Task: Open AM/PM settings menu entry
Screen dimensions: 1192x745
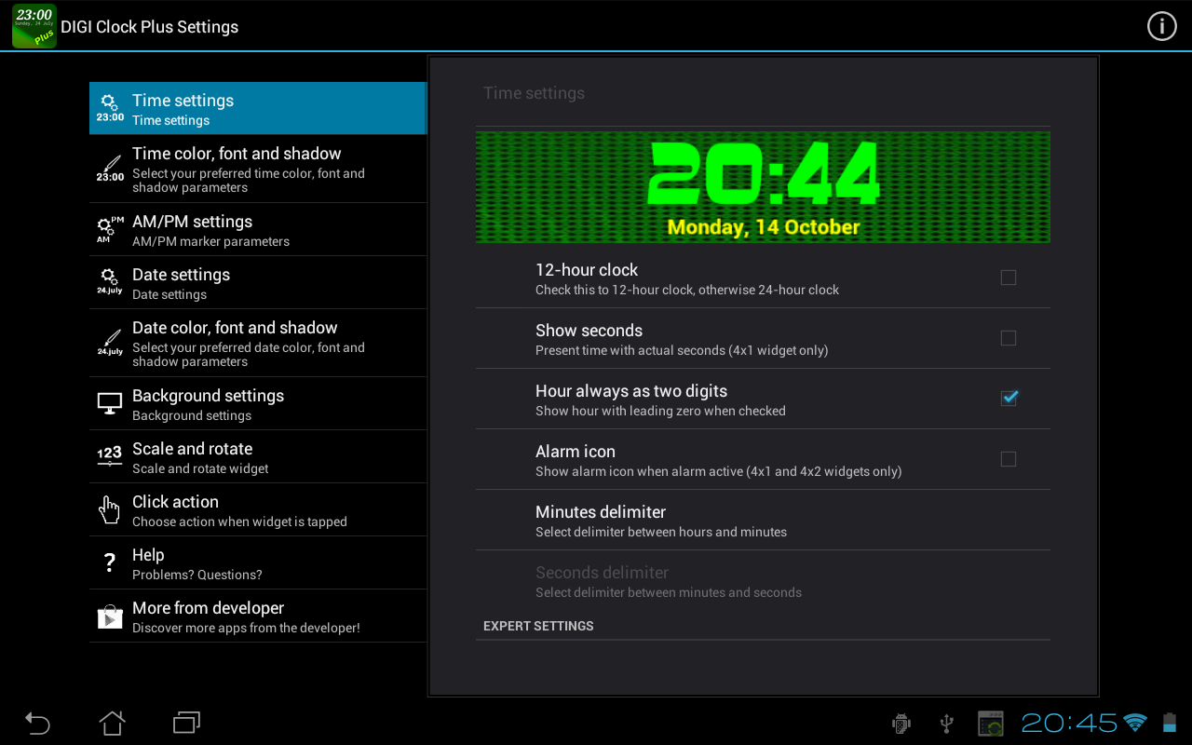Action: tap(258, 228)
